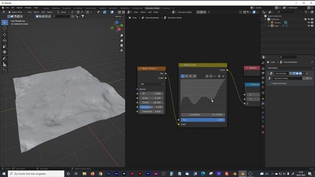Open the viewport Options dropdown
Image resolution: width=315 pixels, height=177 pixels.
point(119,16)
